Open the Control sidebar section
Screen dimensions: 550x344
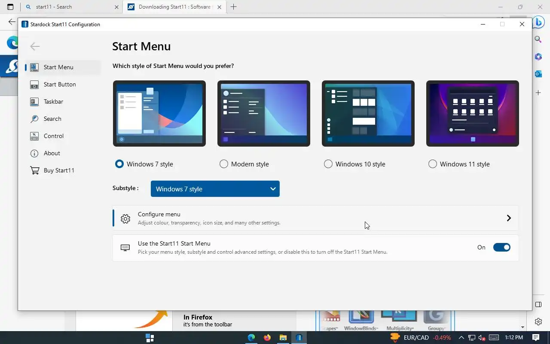pyautogui.click(x=63, y=136)
